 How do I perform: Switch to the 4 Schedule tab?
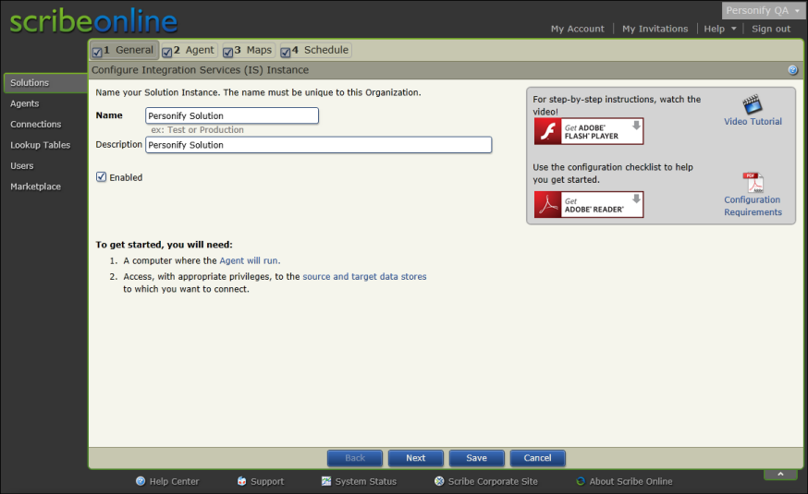[315, 51]
